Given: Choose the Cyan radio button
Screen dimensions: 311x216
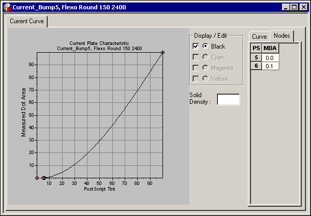Looking at the screenshot, I should coord(205,57).
